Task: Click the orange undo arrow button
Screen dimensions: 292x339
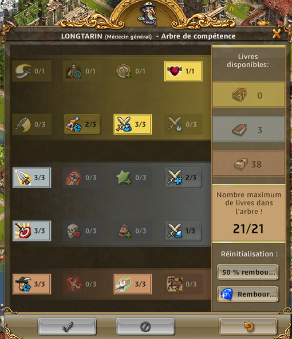Action: pos(248,326)
